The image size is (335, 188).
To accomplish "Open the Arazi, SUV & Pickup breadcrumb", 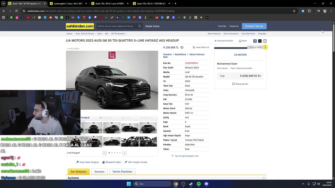I will tap(85, 34).
